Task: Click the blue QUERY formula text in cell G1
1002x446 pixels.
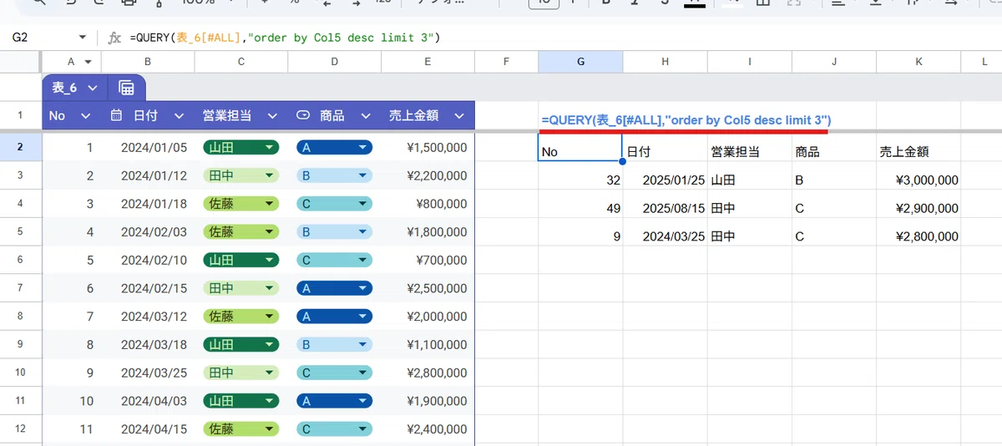Action: coord(686,120)
